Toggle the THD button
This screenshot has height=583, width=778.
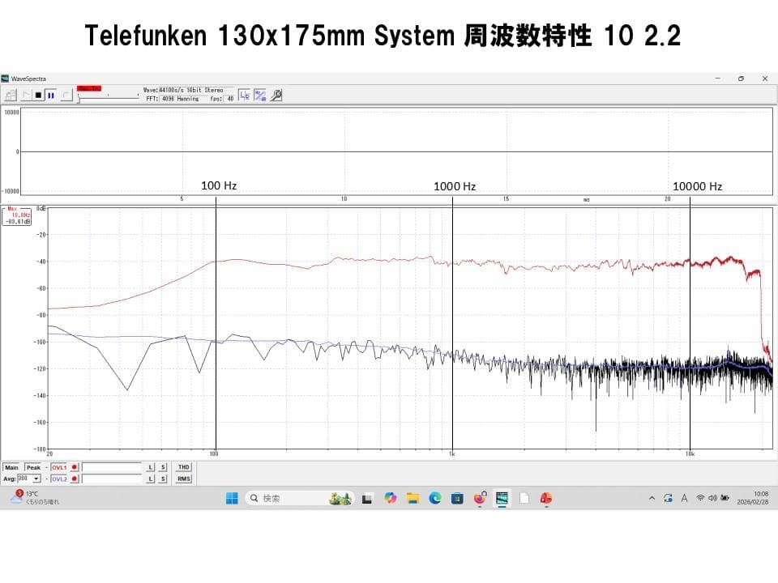pos(184,467)
